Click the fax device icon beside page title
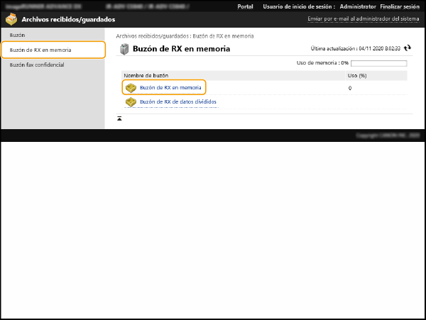Screen dimensions: 426x320 [124, 49]
